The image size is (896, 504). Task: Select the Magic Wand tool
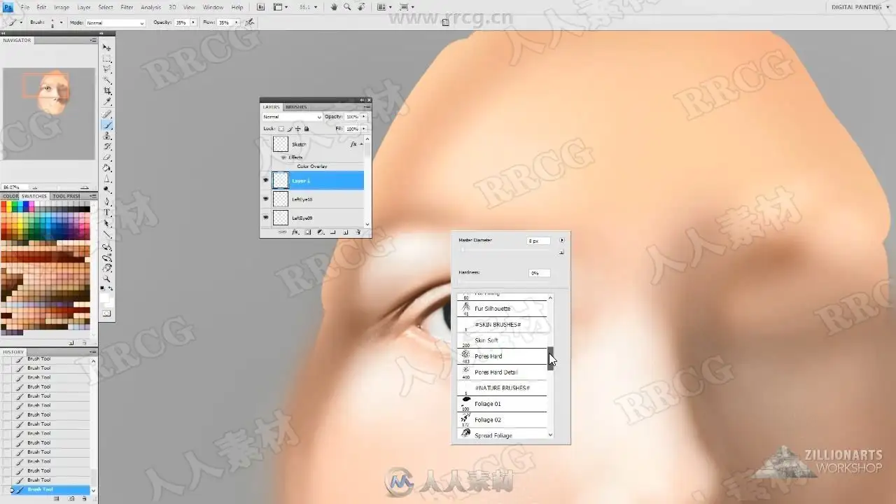pyautogui.click(x=107, y=80)
